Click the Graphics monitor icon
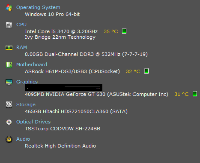The width and height of the screenshot is (200, 163). pyautogui.click(x=9, y=82)
